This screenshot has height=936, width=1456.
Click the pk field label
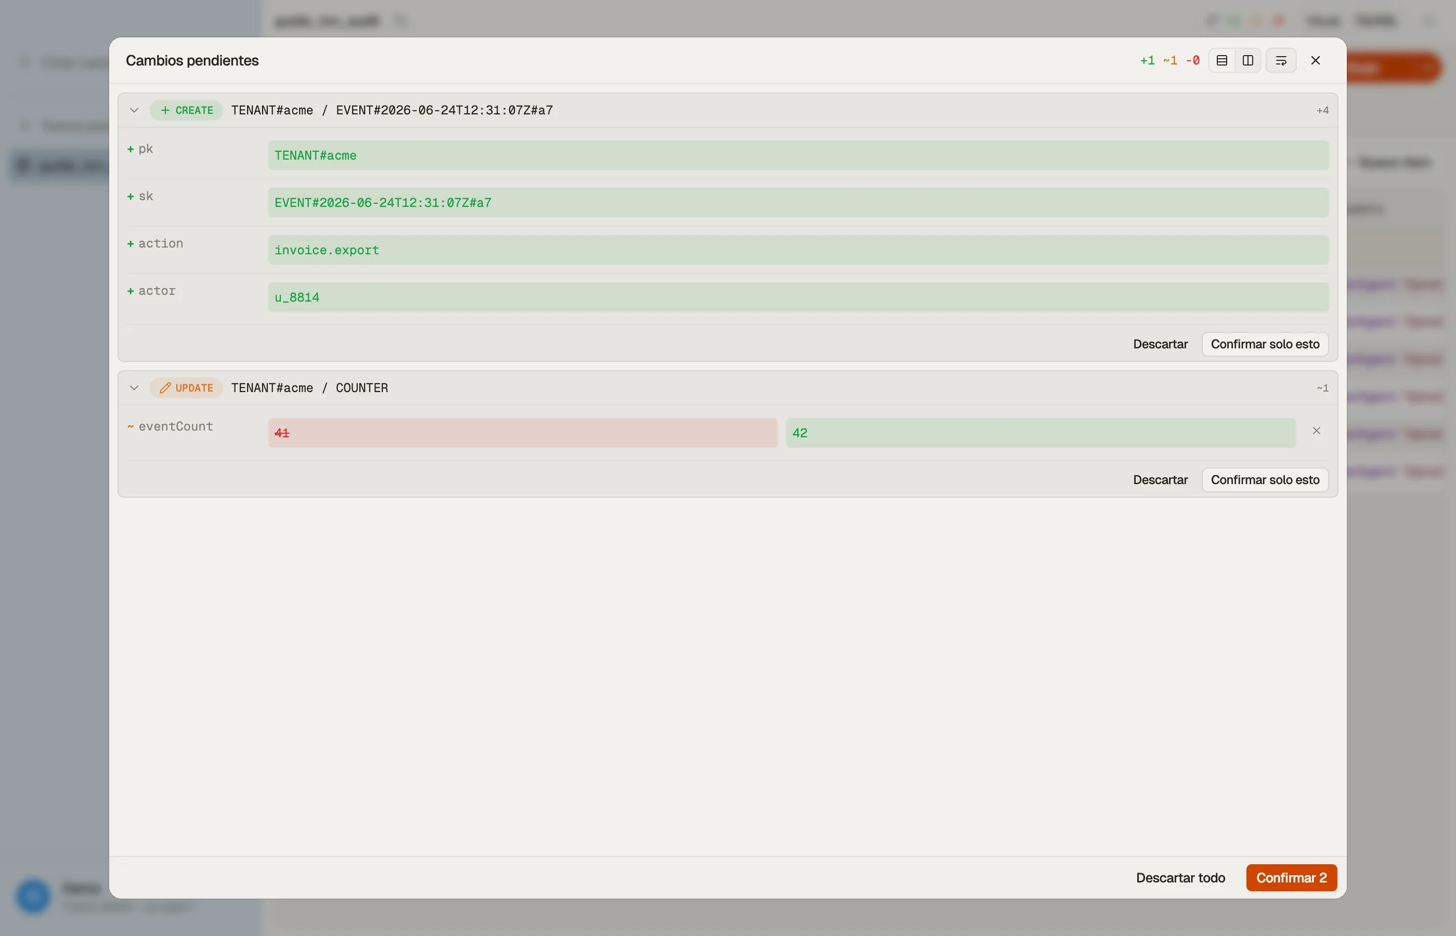tap(146, 149)
